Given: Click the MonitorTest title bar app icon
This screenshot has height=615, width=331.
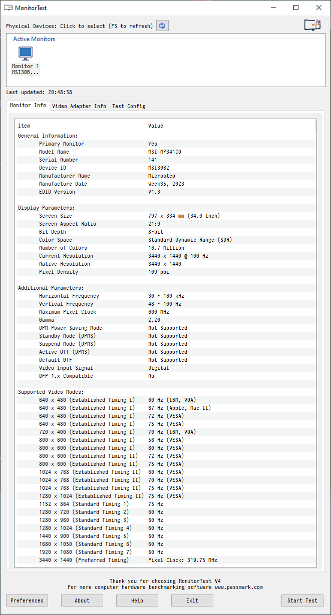Looking at the screenshot, I should [9, 8].
